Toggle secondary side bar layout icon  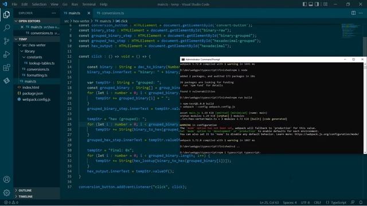(x=317, y=4)
